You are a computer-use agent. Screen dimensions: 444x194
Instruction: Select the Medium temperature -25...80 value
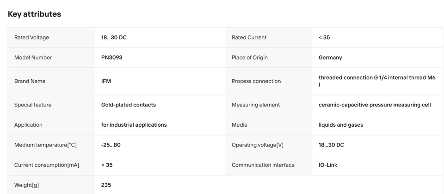click(111, 145)
